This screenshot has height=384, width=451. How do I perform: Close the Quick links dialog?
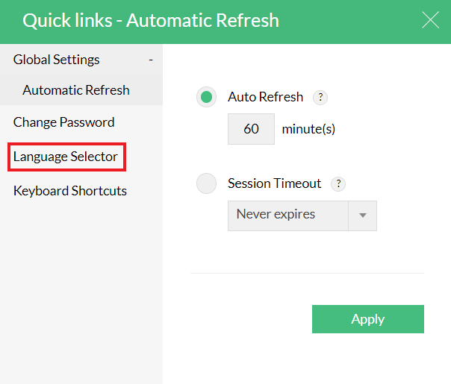[431, 20]
